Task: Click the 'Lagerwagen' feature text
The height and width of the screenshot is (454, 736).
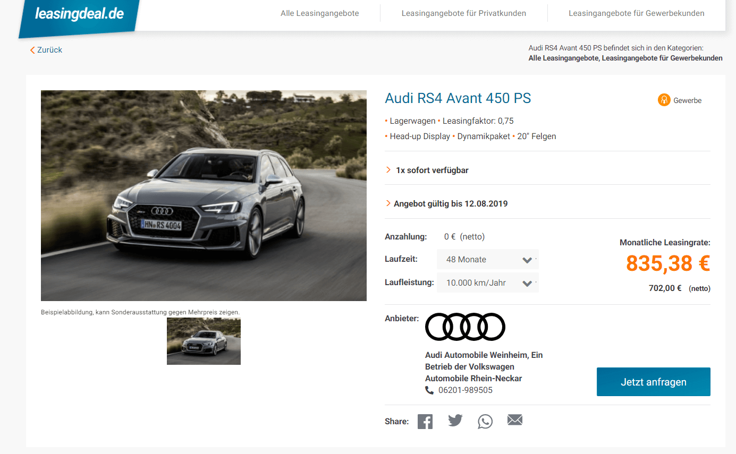Action: 412,121
